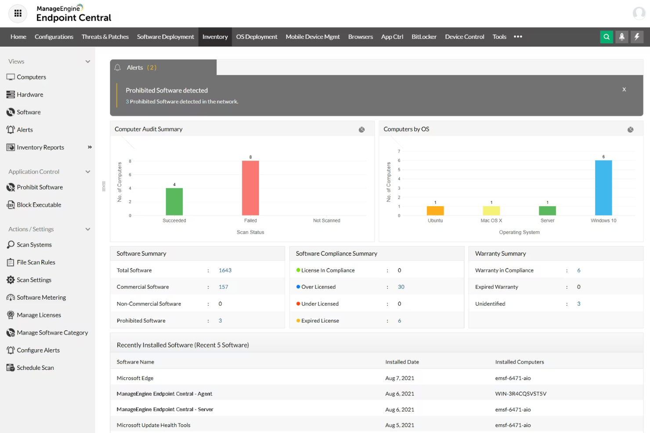
Task: Collapse the Application Control section chevron
Action: (88, 172)
